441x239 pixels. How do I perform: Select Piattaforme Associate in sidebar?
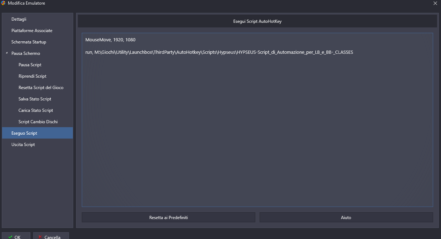coord(37,31)
